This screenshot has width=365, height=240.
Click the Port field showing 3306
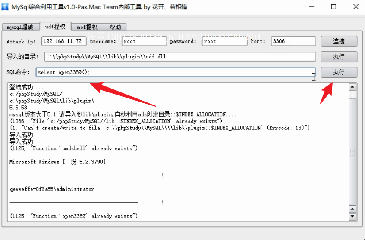coord(293,41)
